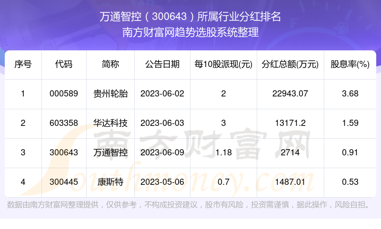Image resolution: width=381 pixels, height=229 pixels.
Task: Select the 分红总额(万元) column header
Action: tap(290, 65)
